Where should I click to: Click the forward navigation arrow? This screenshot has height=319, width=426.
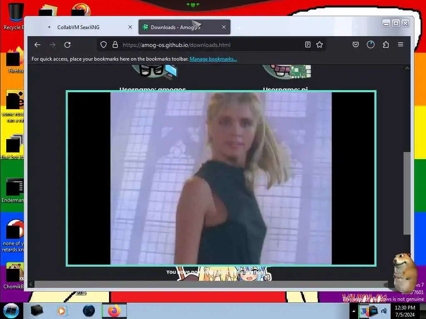coord(52,45)
